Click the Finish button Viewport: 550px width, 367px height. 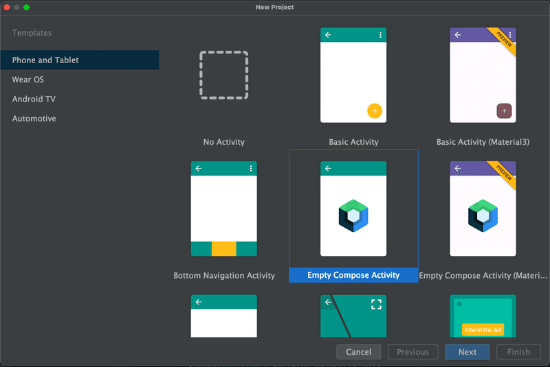518,352
